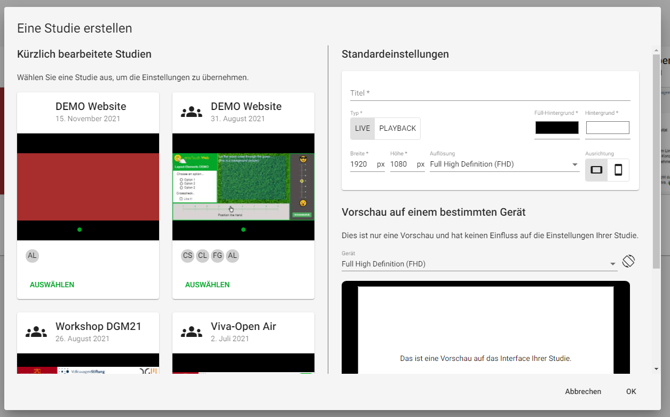This screenshot has height=417, width=670.
Task: Click AUSWÄHLEN on DEMO Website 31. August card
Action: pos(208,285)
